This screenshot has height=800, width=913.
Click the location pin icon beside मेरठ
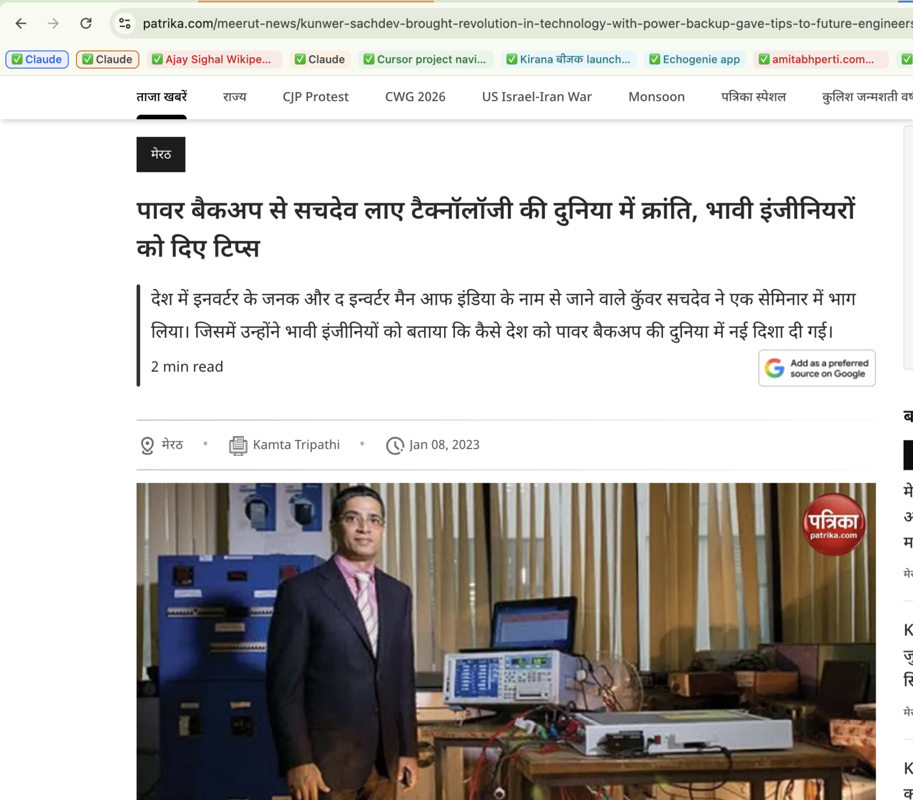tap(147, 445)
